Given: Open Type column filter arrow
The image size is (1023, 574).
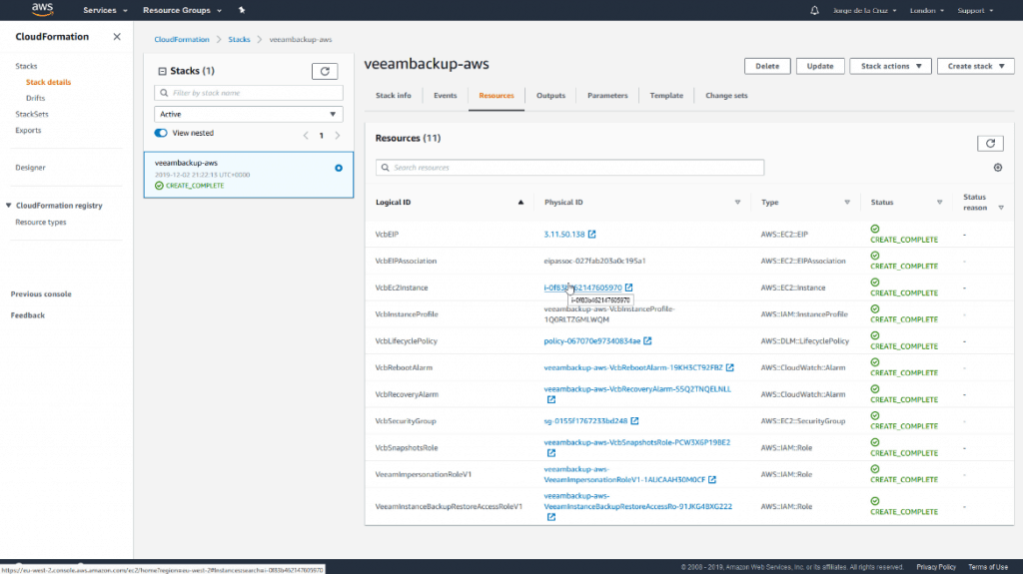Looking at the screenshot, I should (847, 203).
